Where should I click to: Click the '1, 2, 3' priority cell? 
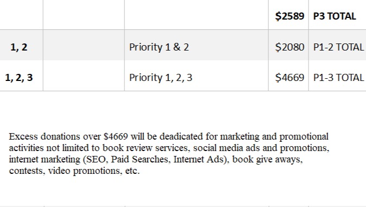19,78
